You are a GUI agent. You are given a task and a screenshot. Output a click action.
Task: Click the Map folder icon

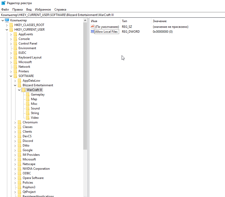point(28,99)
